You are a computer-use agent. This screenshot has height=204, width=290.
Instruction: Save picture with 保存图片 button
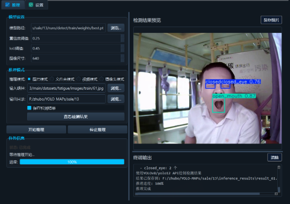(x=271, y=20)
